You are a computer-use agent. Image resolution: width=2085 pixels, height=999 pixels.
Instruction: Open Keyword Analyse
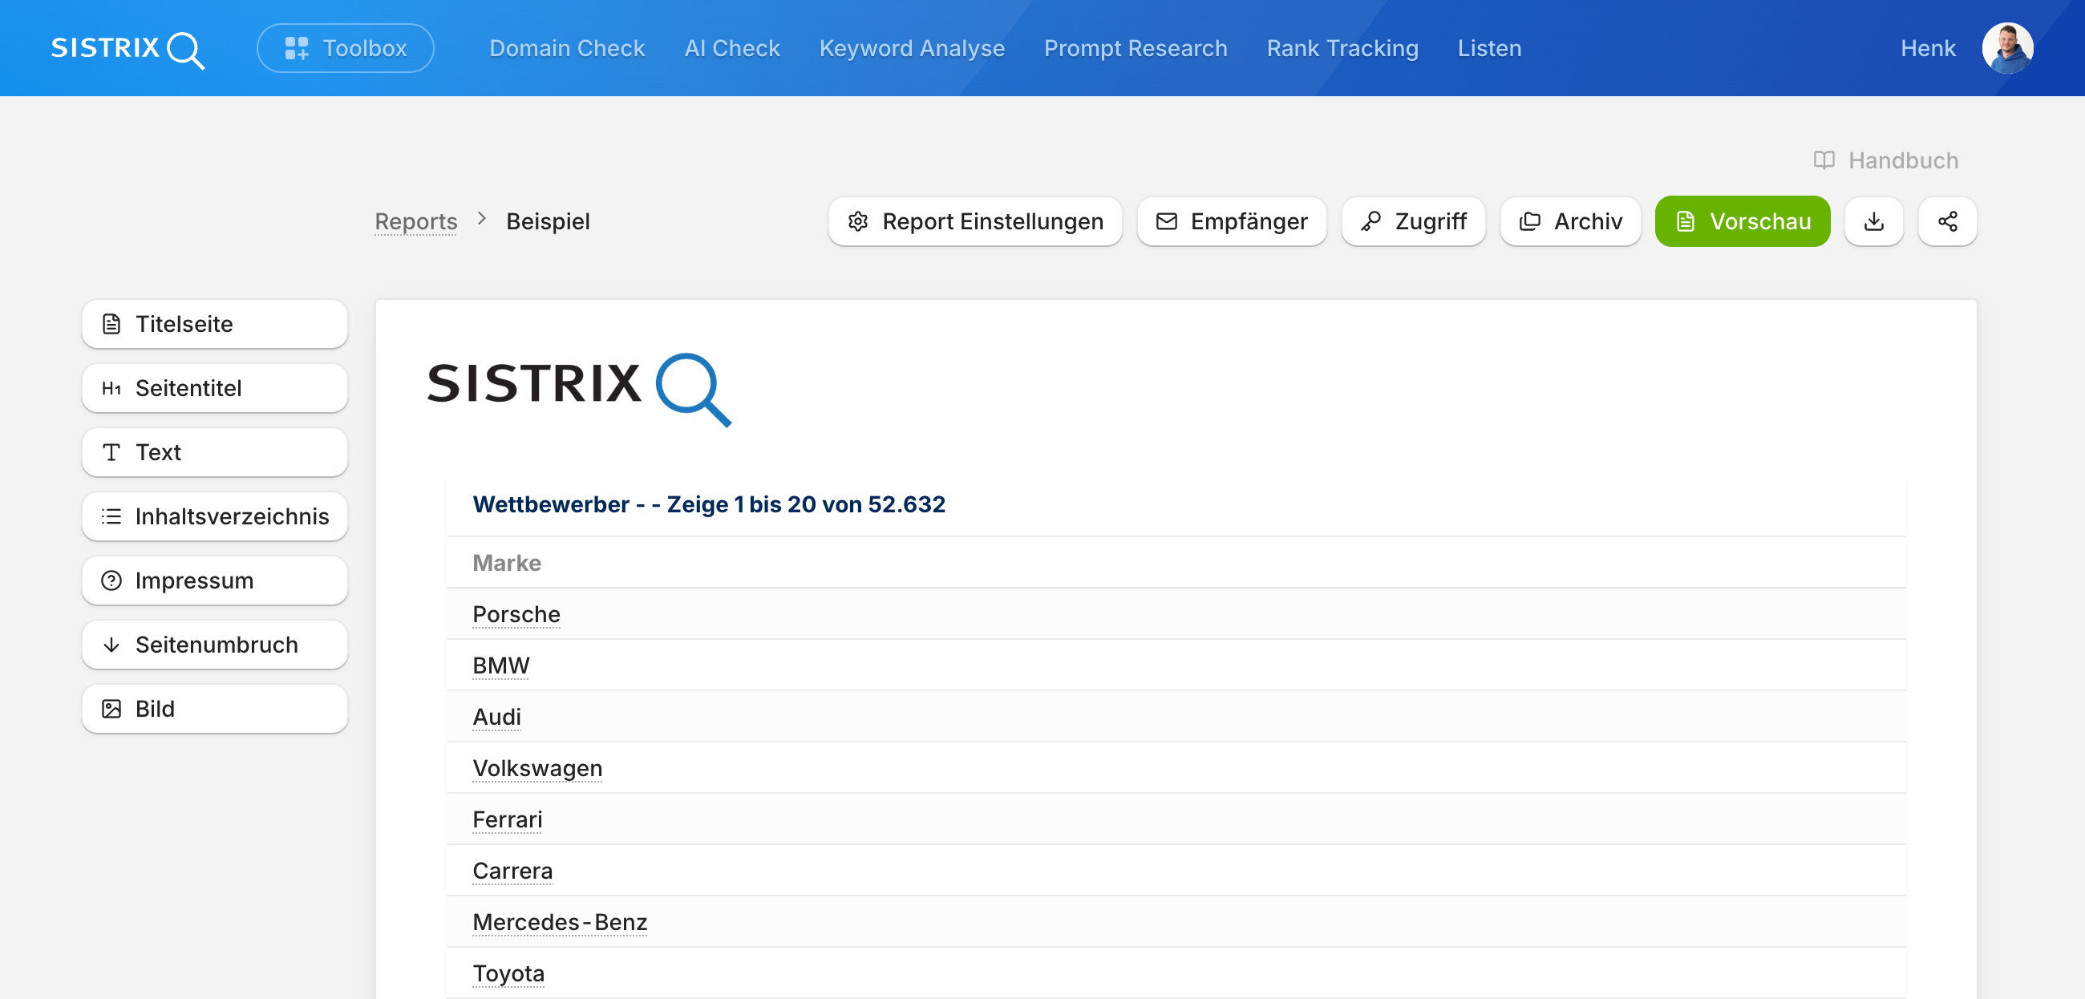(x=911, y=49)
